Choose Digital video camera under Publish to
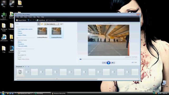The width and height of the screenshot is (169, 95). click(24, 59)
